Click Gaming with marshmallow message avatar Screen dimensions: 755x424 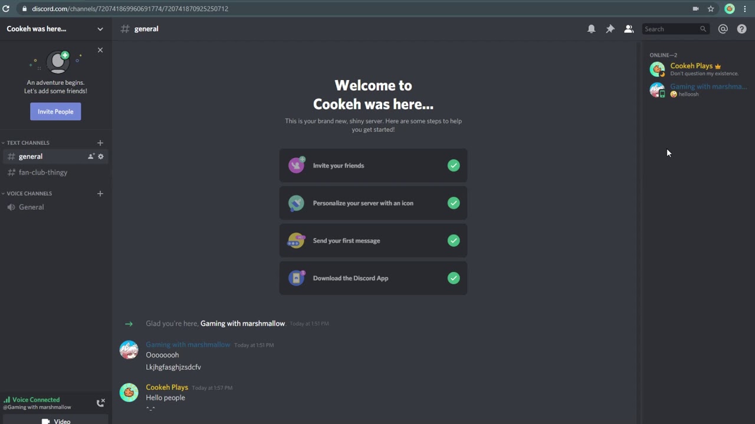pyautogui.click(x=129, y=350)
